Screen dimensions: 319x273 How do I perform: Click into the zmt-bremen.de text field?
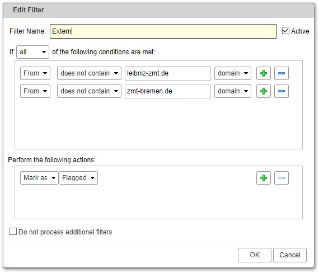pyautogui.click(x=168, y=91)
